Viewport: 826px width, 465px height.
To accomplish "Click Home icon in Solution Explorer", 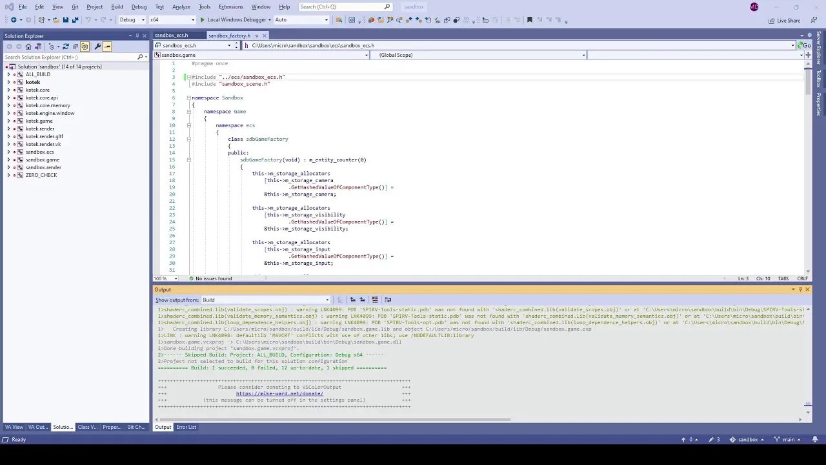I will (28, 46).
